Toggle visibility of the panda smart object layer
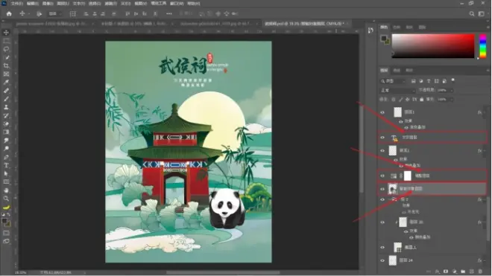The height and width of the screenshot is (276, 492). pos(382,189)
